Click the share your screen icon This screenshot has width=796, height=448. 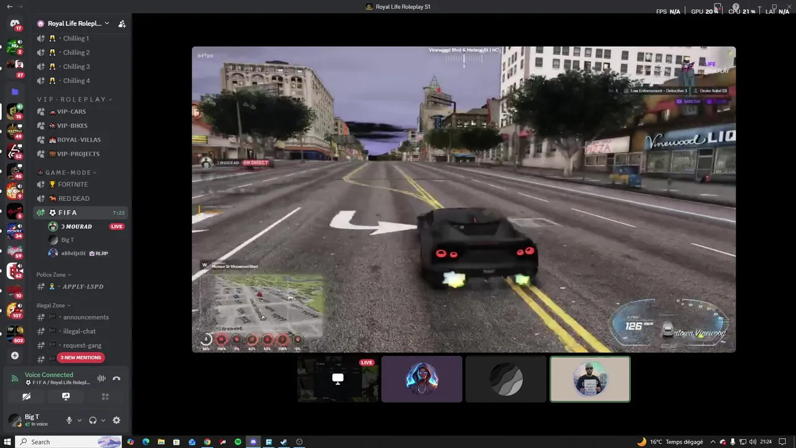66,396
